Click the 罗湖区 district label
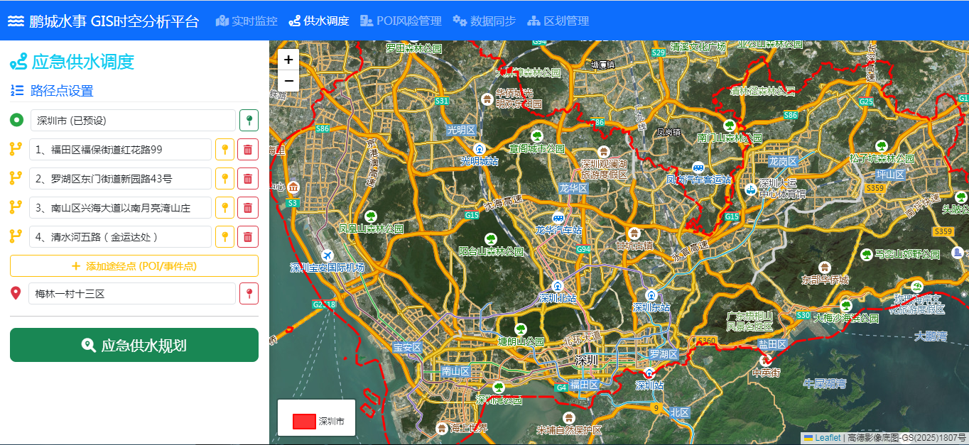 pyautogui.click(x=664, y=353)
